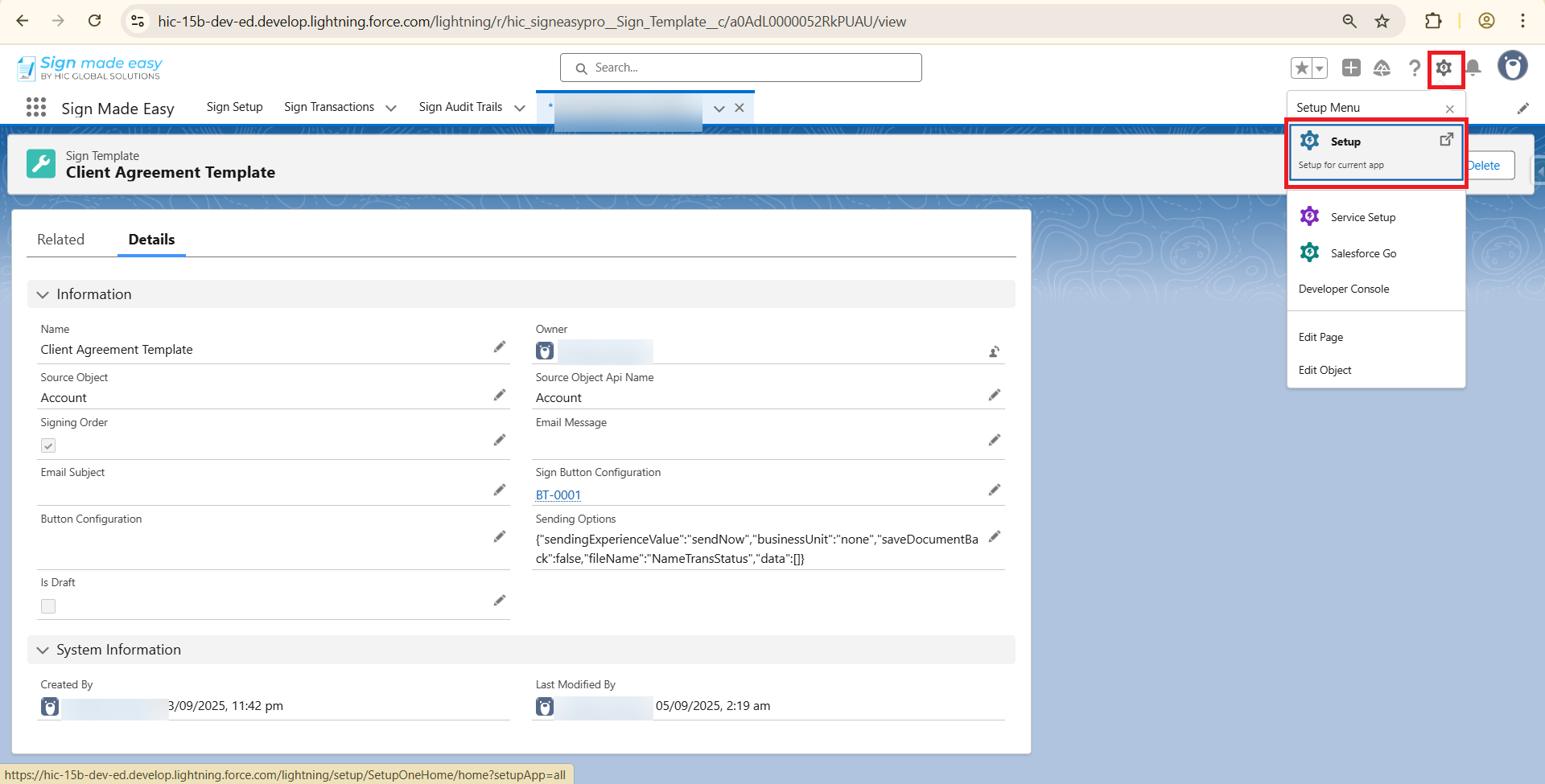This screenshot has height=784, width=1545.
Task: Edit the Source Object field pencil
Action: pos(500,395)
